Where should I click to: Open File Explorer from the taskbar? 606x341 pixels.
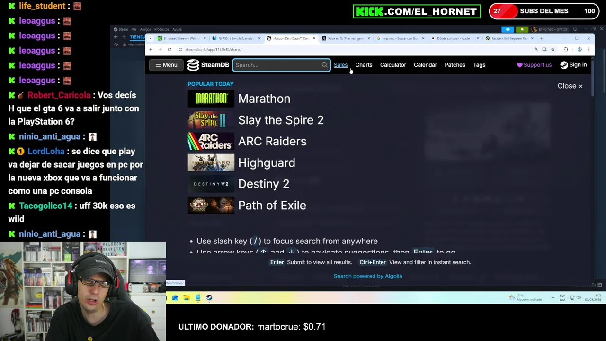tap(187, 298)
